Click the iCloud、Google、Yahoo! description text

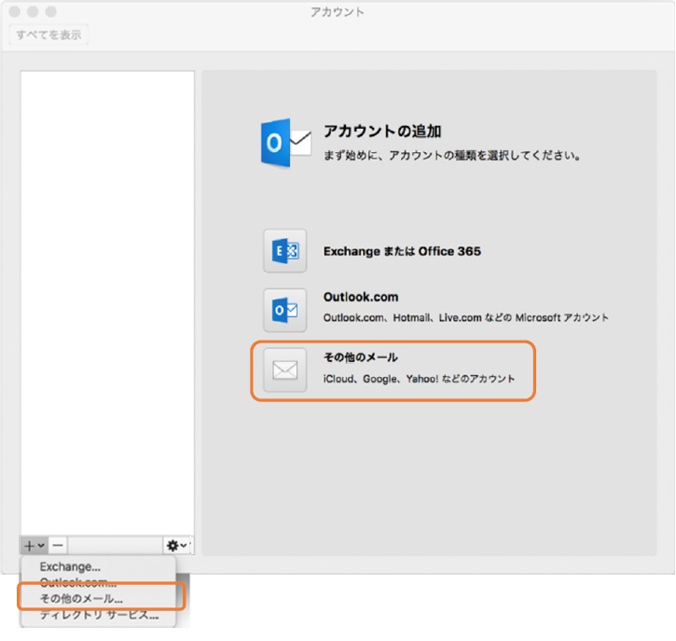[419, 379]
